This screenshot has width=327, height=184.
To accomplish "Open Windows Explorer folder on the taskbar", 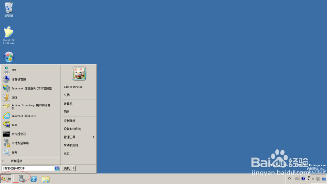I will coord(46,179).
